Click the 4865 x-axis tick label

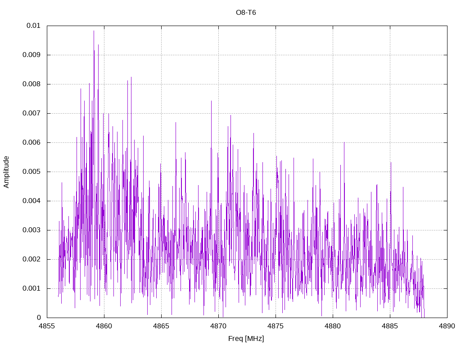point(162,326)
